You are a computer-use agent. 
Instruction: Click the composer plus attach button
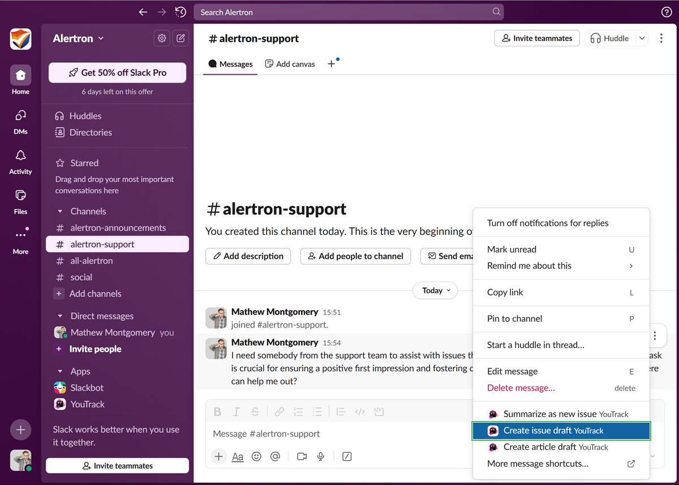(219, 456)
